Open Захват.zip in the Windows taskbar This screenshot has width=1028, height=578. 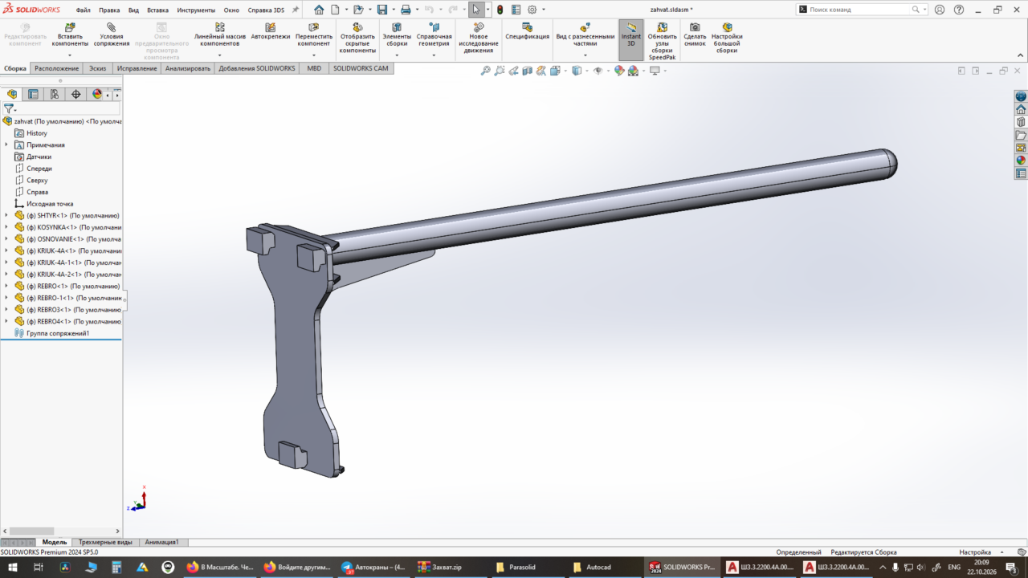coord(447,567)
